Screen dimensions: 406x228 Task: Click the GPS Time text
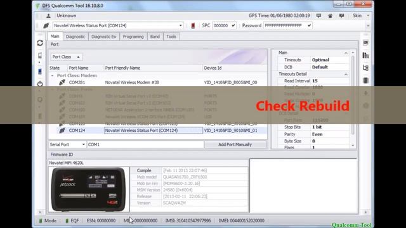click(279, 16)
